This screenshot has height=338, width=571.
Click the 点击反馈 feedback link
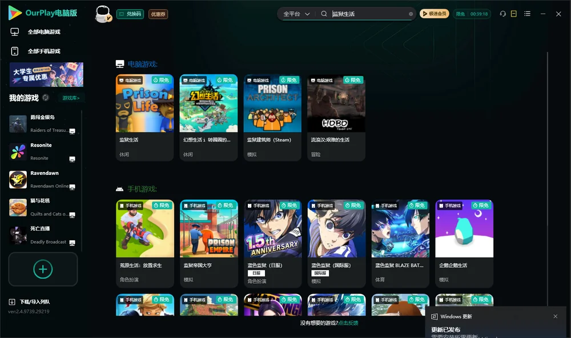(348, 323)
